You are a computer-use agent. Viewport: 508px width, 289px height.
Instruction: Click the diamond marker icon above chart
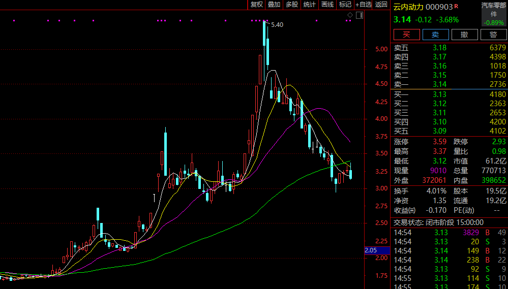coord(350,15)
